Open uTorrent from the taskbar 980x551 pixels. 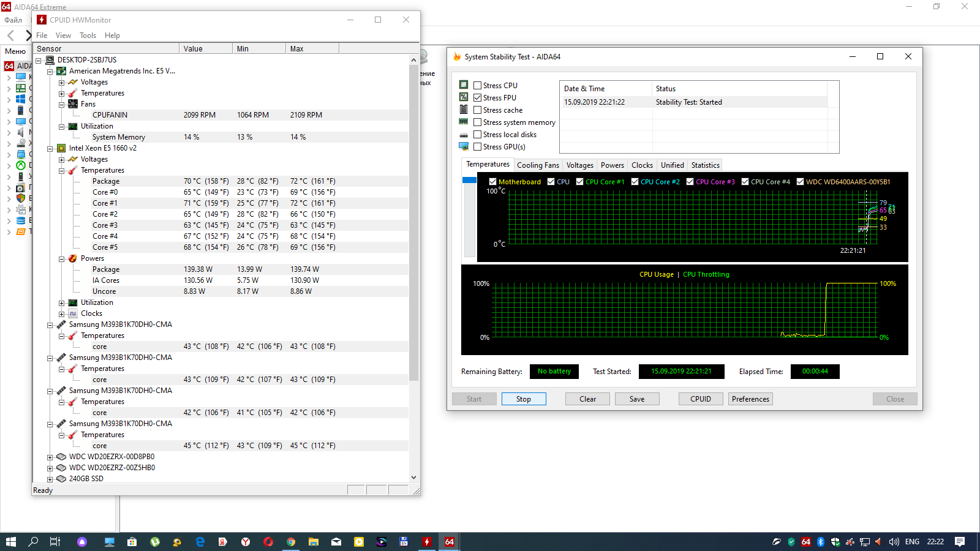(x=155, y=542)
